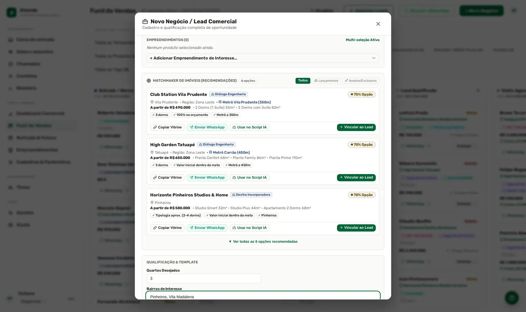The height and width of the screenshot is (312, 526).
Task: Select the Todos filter tab
Action: coord(303,81)
